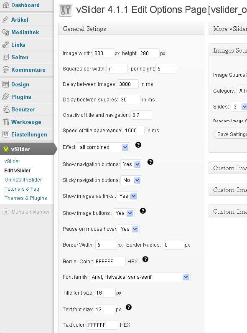The height and width of the screenshot is (333, 247).
Task: Open help icon beside Border Color
Action: 145,259
